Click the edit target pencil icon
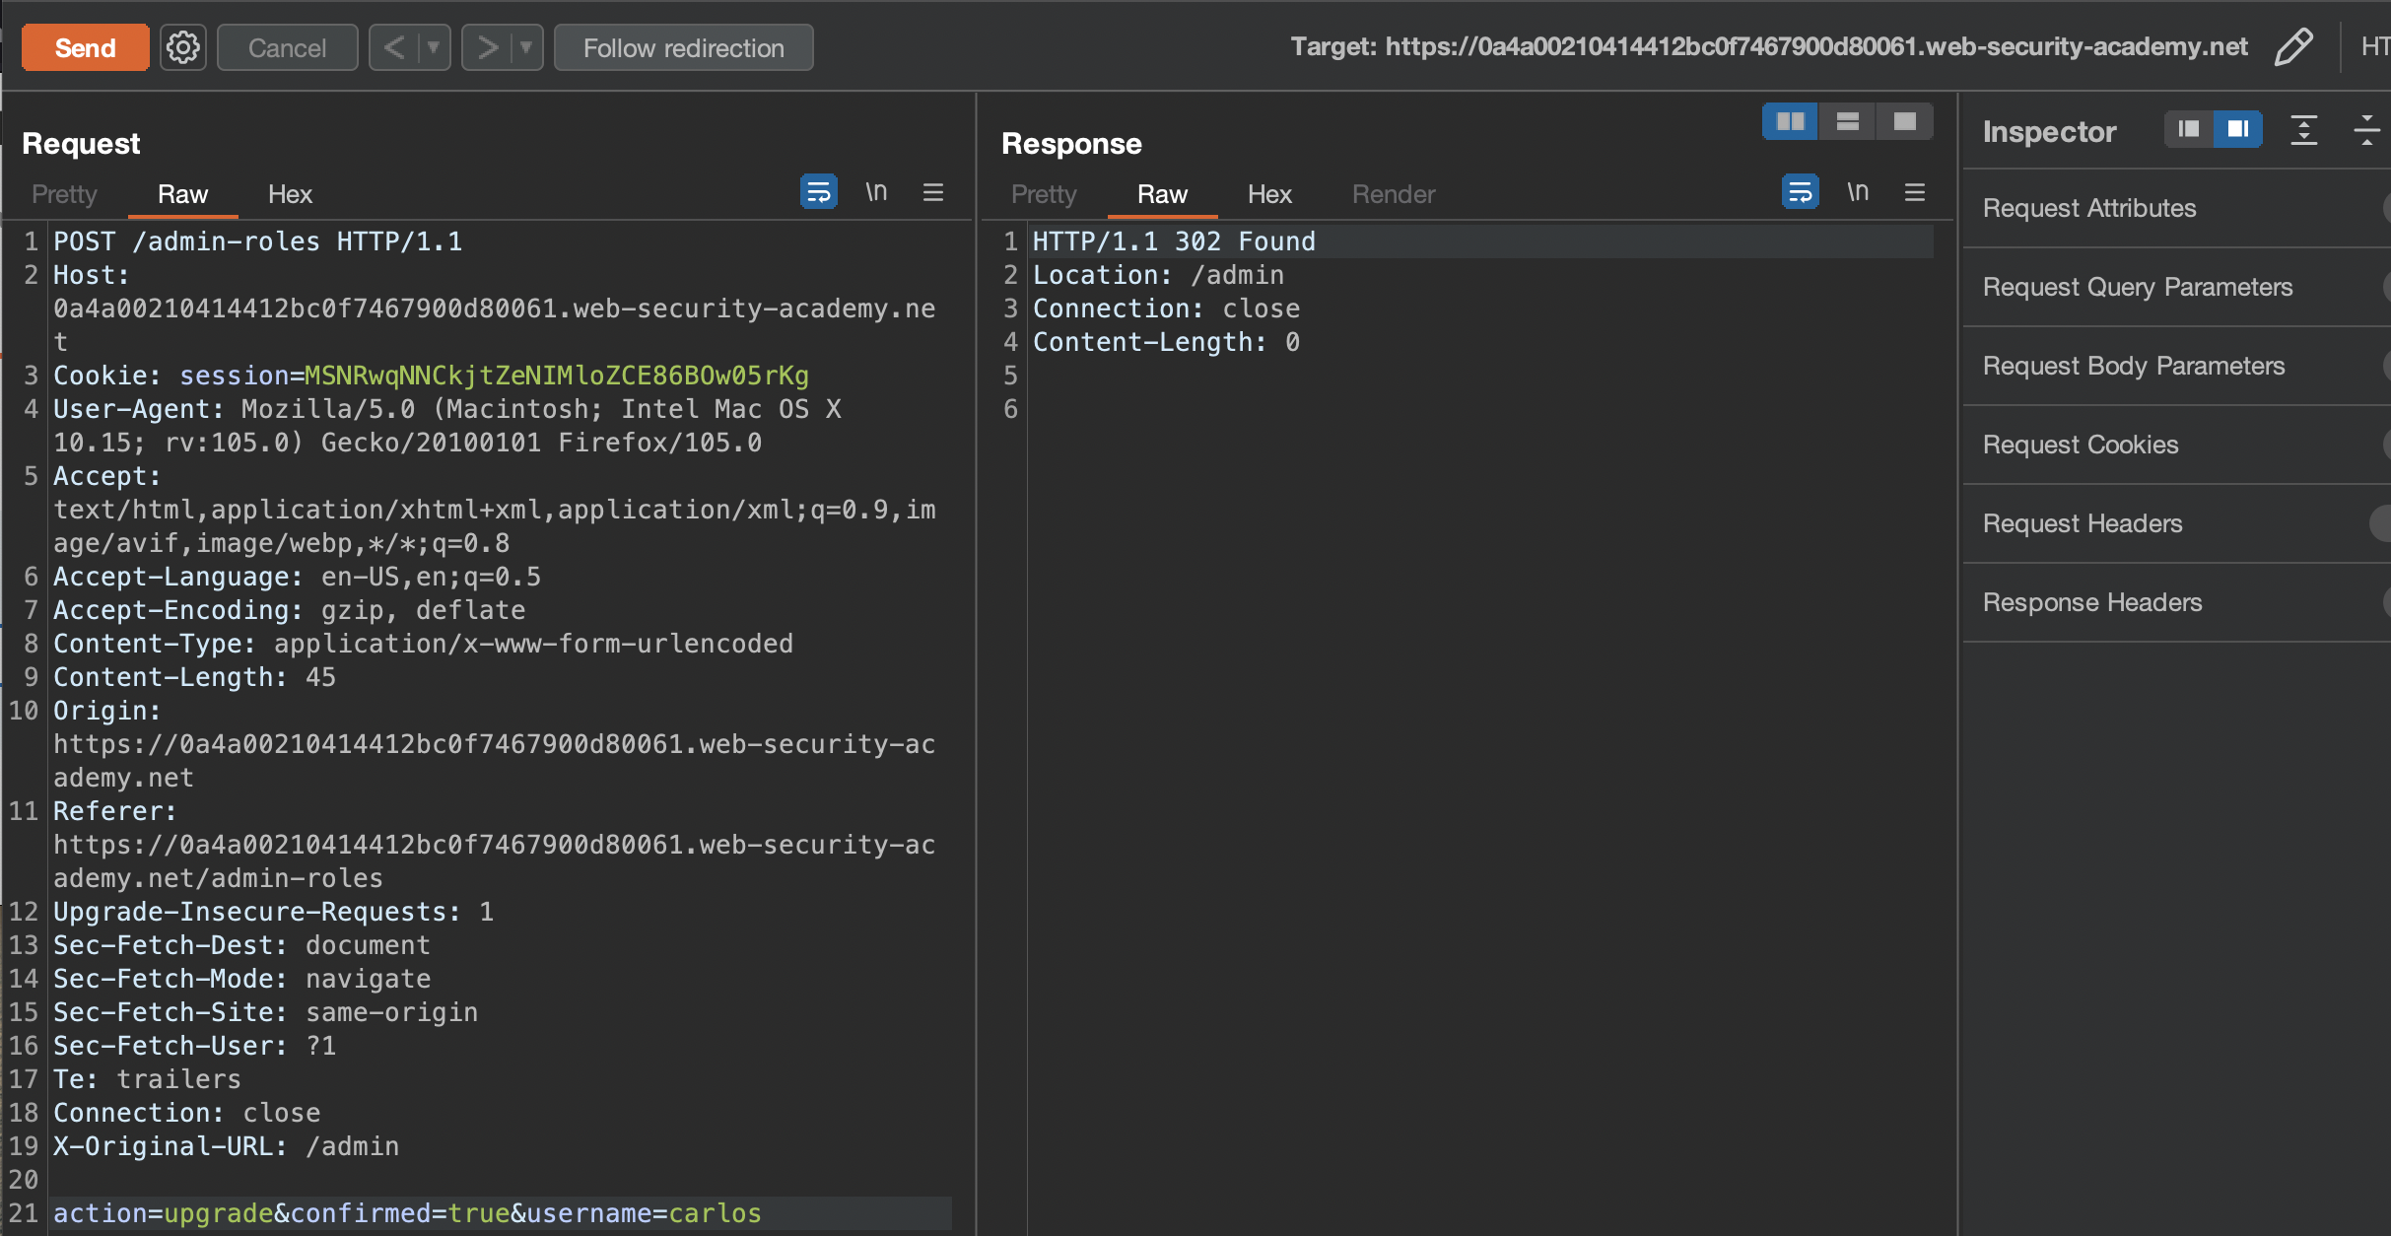Viewport: 2391px width, 1236px height. click(x=2293, y=46)
